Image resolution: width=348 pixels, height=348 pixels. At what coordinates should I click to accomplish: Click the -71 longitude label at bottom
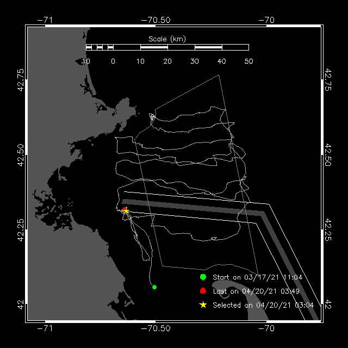45,328
